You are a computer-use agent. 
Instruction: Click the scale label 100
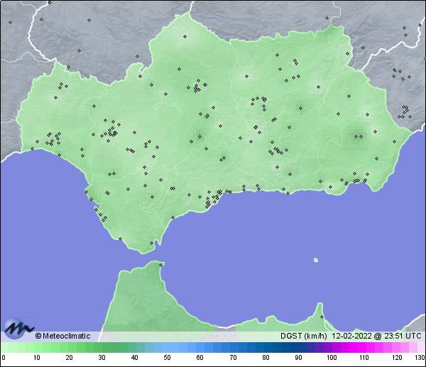pos(331,357)
